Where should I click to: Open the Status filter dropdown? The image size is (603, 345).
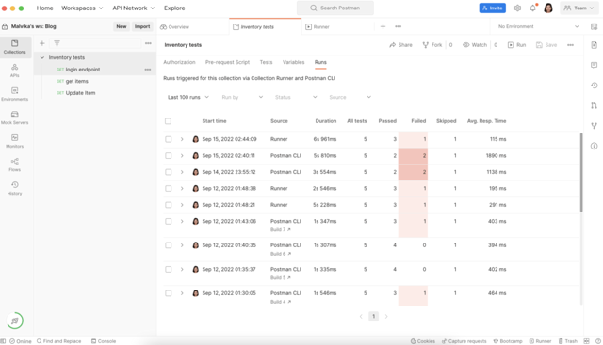tap(296, 97)
